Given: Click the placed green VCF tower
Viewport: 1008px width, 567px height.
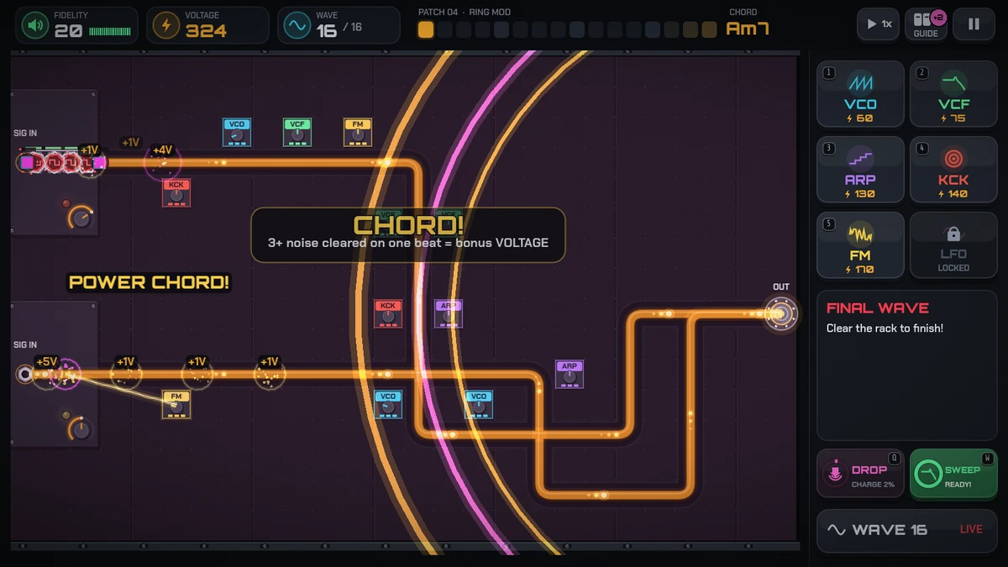Looking at the screenshot, I should pyautogui.click(x=297, y=133).
